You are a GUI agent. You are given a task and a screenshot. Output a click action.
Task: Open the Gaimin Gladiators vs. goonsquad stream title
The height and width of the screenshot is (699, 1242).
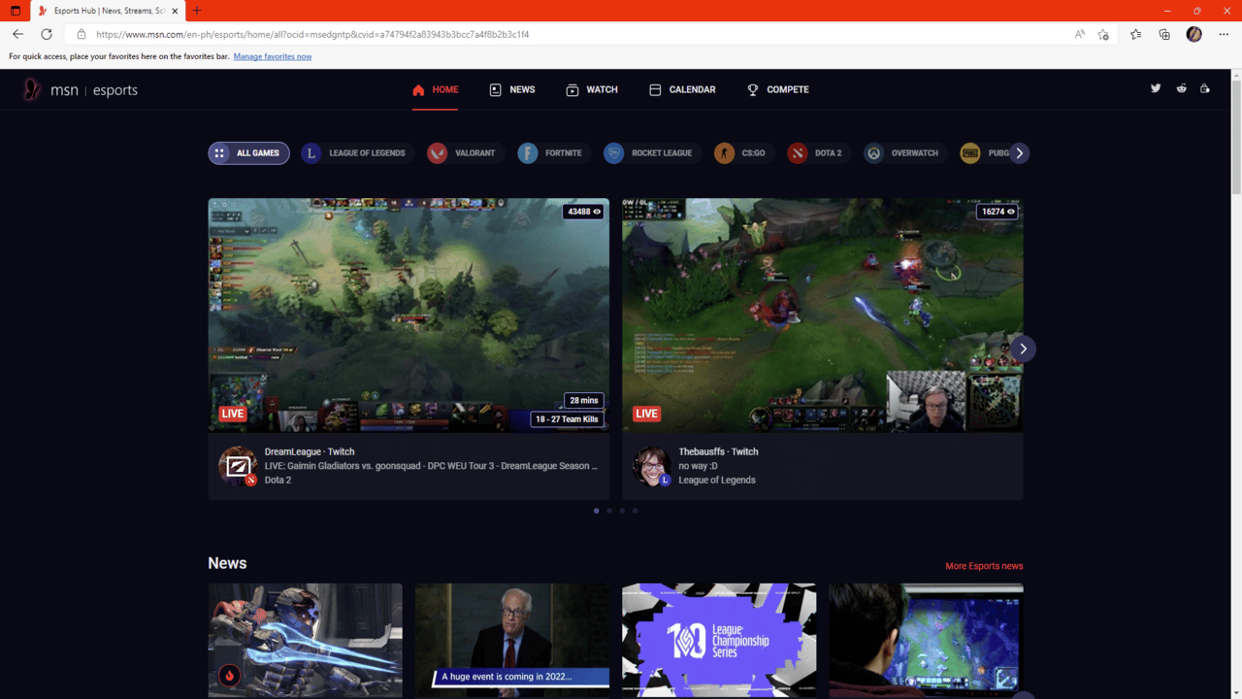(x=431, y=466)
